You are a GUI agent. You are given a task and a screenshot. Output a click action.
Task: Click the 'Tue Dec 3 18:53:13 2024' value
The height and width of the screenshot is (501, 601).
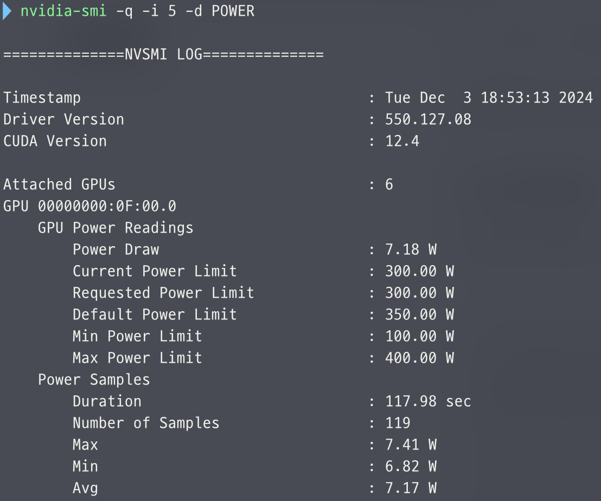(x=489, y=98)
